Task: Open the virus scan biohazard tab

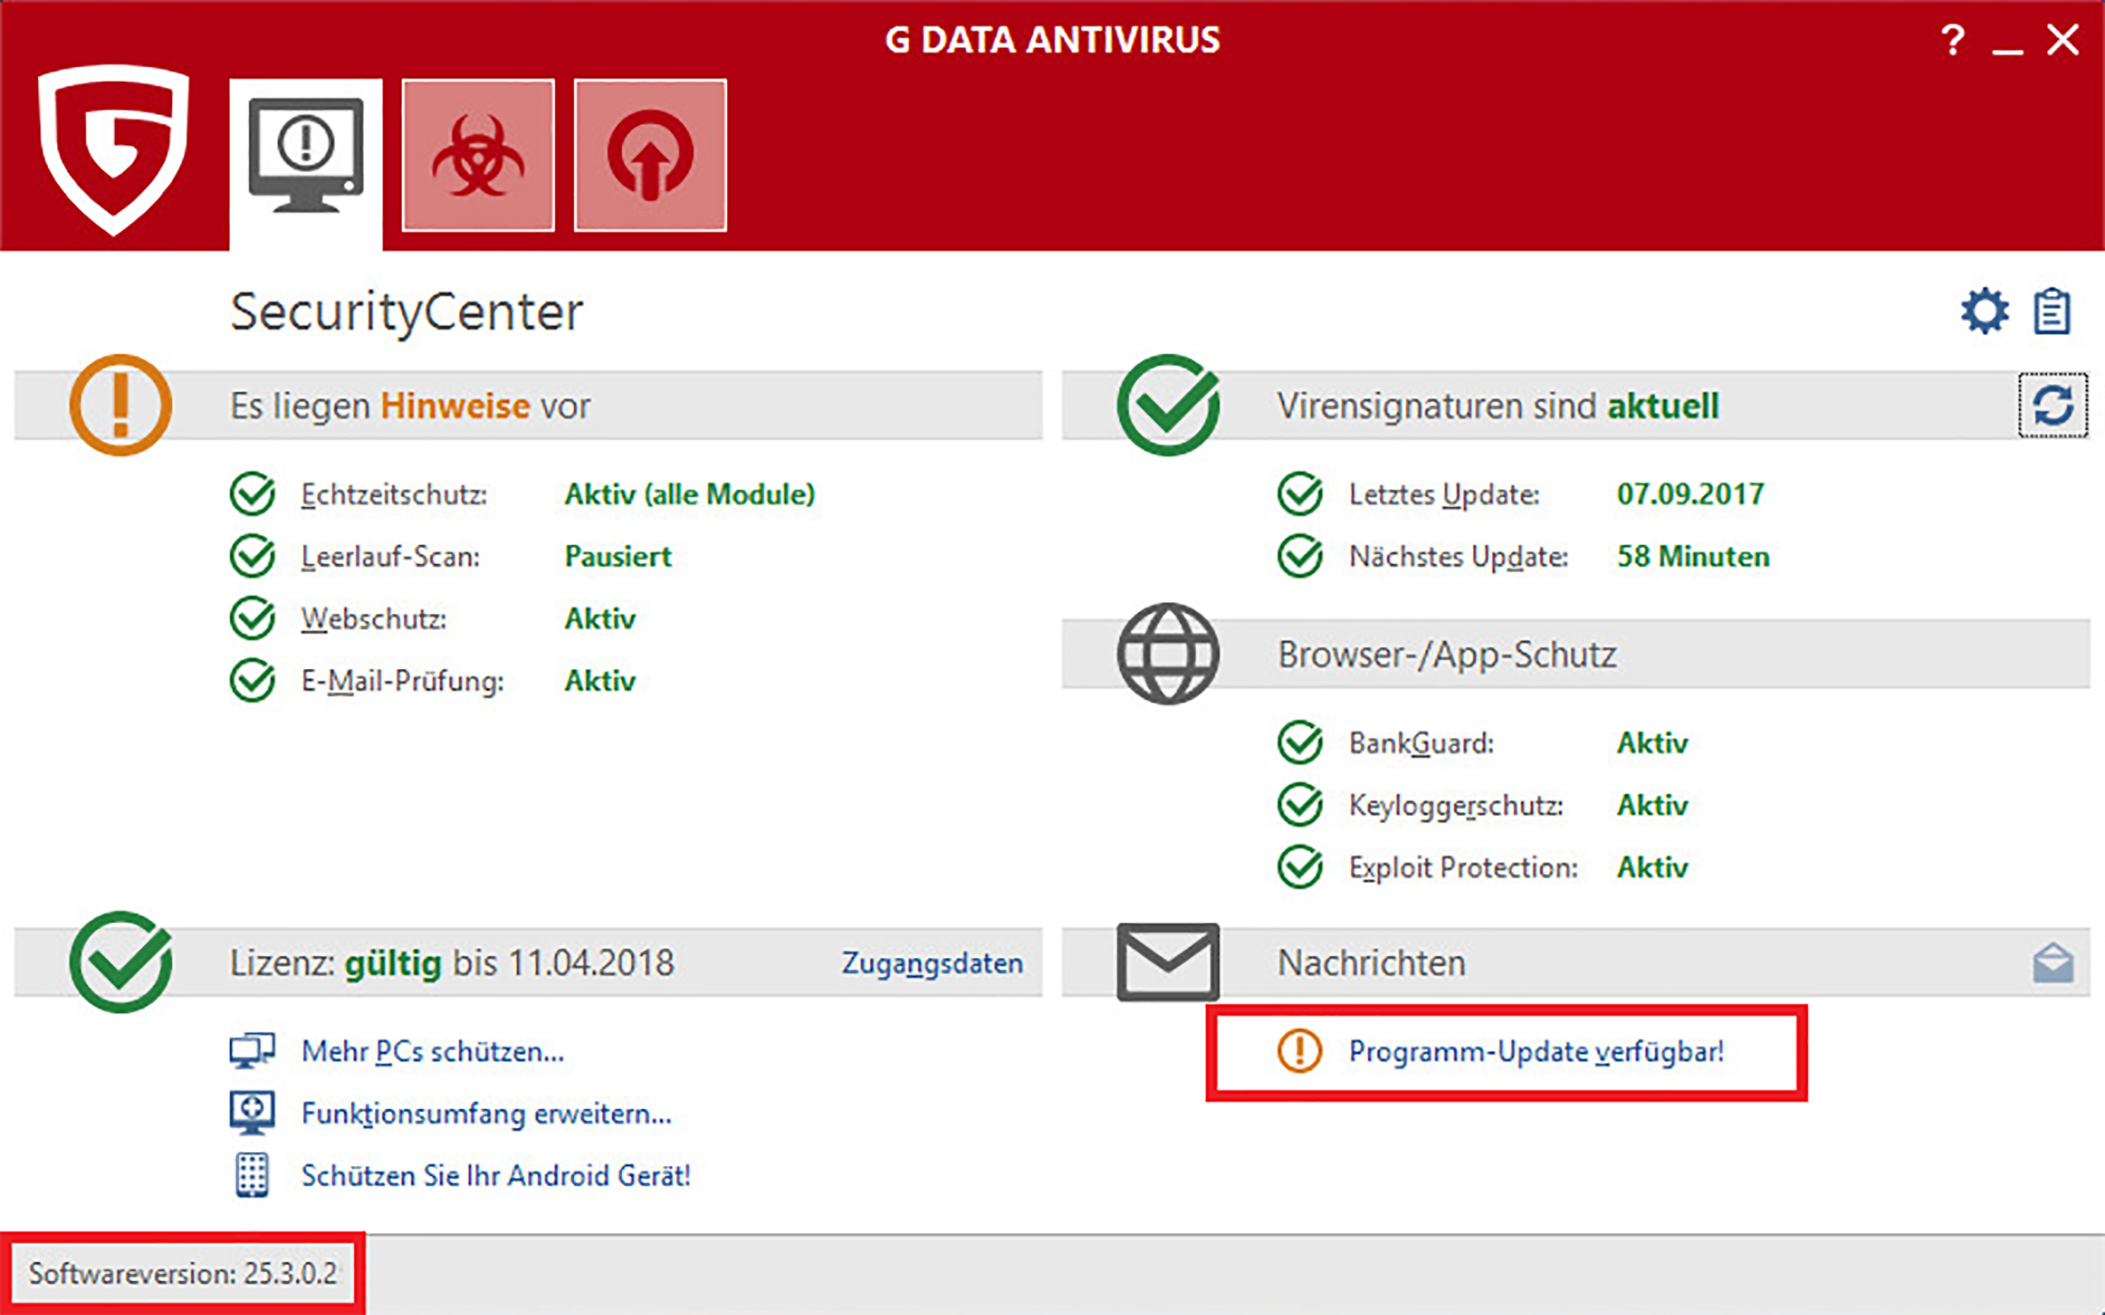Action: tap(478, 156)
